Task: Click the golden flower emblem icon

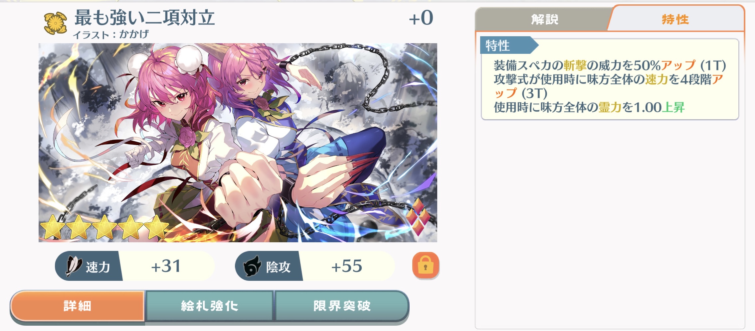Action: 56,23
